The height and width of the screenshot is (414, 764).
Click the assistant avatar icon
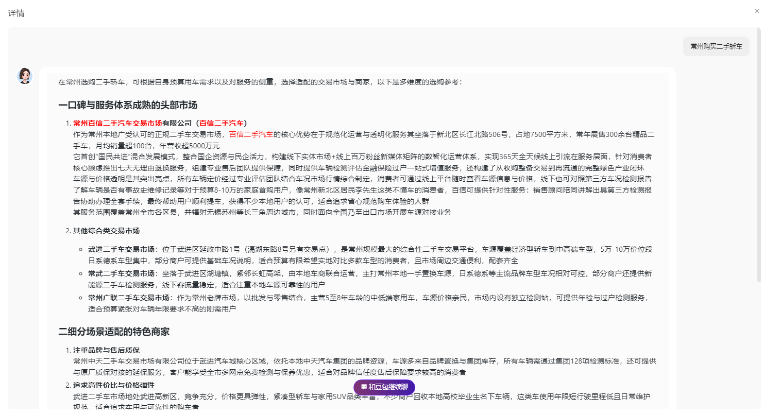(25, 76)
